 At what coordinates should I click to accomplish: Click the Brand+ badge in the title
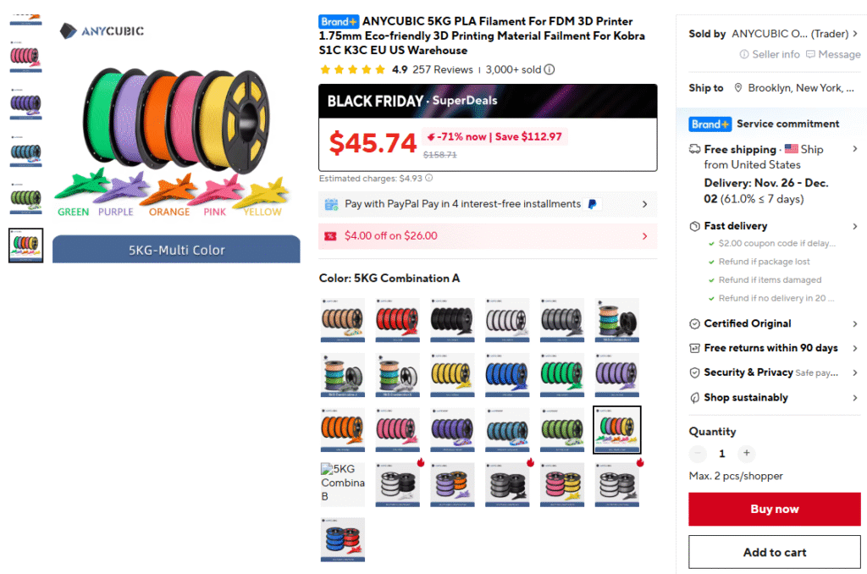point(339,21)
